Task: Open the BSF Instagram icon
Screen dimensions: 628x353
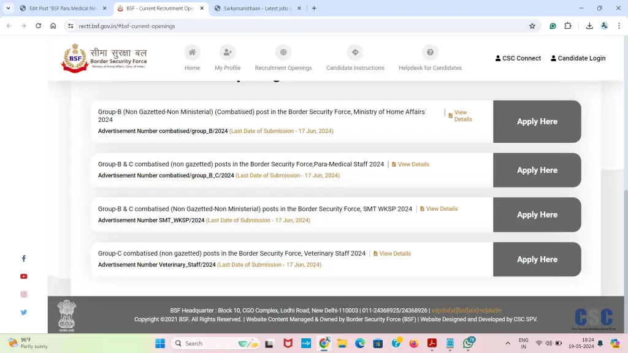Action: pyautogui.click(x=24, y=295)
